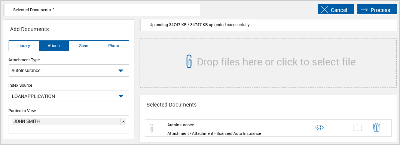Click the Cancel button label
400x145 pixels.
coord(339,10)
